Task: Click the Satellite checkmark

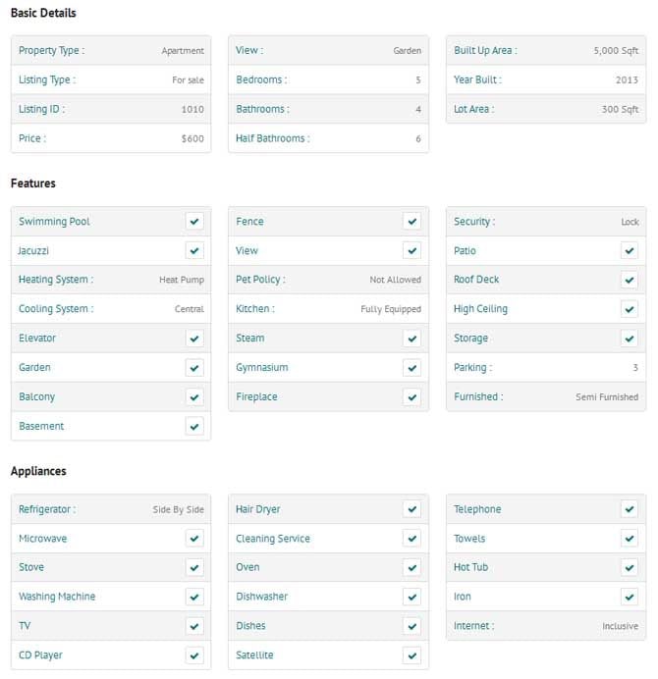Action: [x=411, y=655]
